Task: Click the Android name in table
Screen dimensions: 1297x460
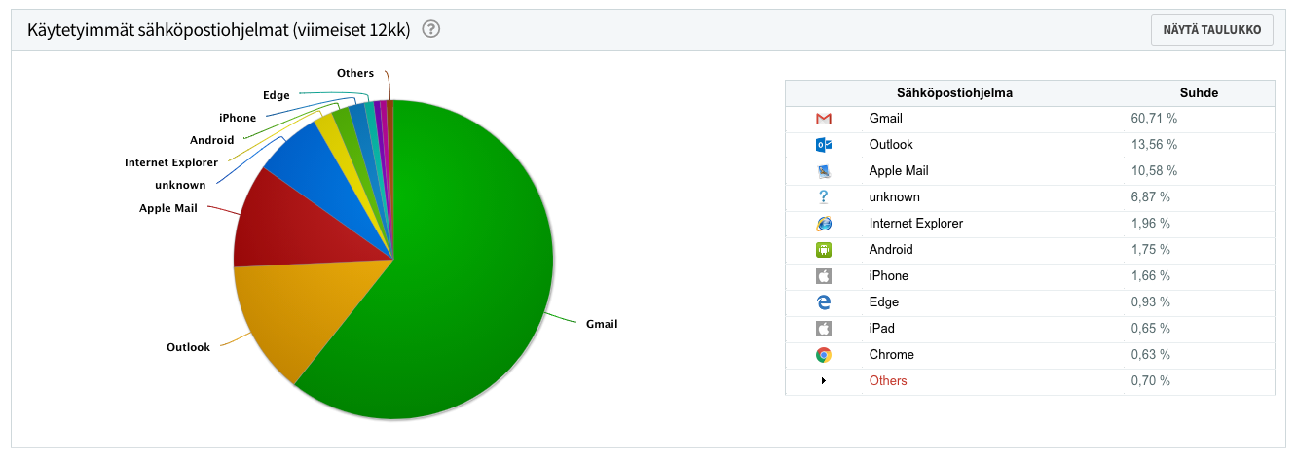Action: [x=891, y=250]
